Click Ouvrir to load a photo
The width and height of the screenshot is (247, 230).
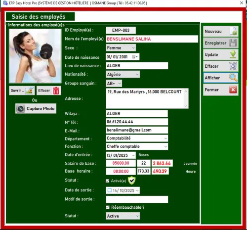coord(22,91)
